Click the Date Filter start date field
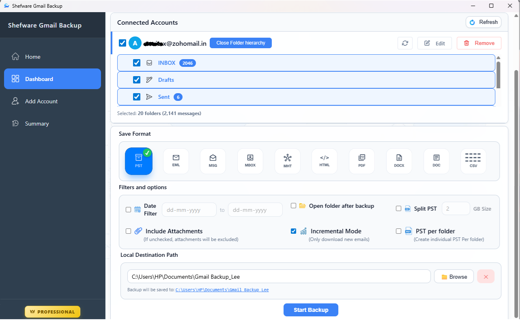Image resolution: width=520 pixels, height=320 pixels. pos(189,210)
